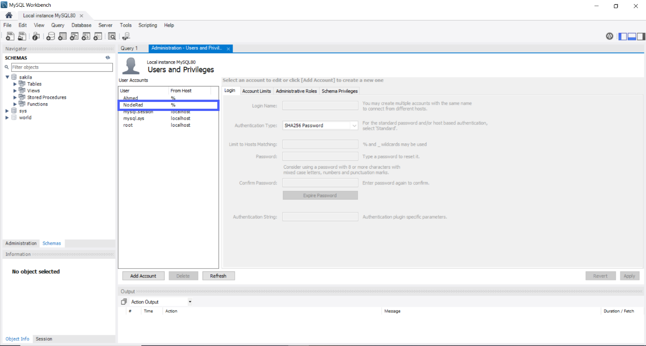The width and height of the screenshot is (646, 346).
Task: Switch to the Administrative Roles tab
Action: point(296,91)
